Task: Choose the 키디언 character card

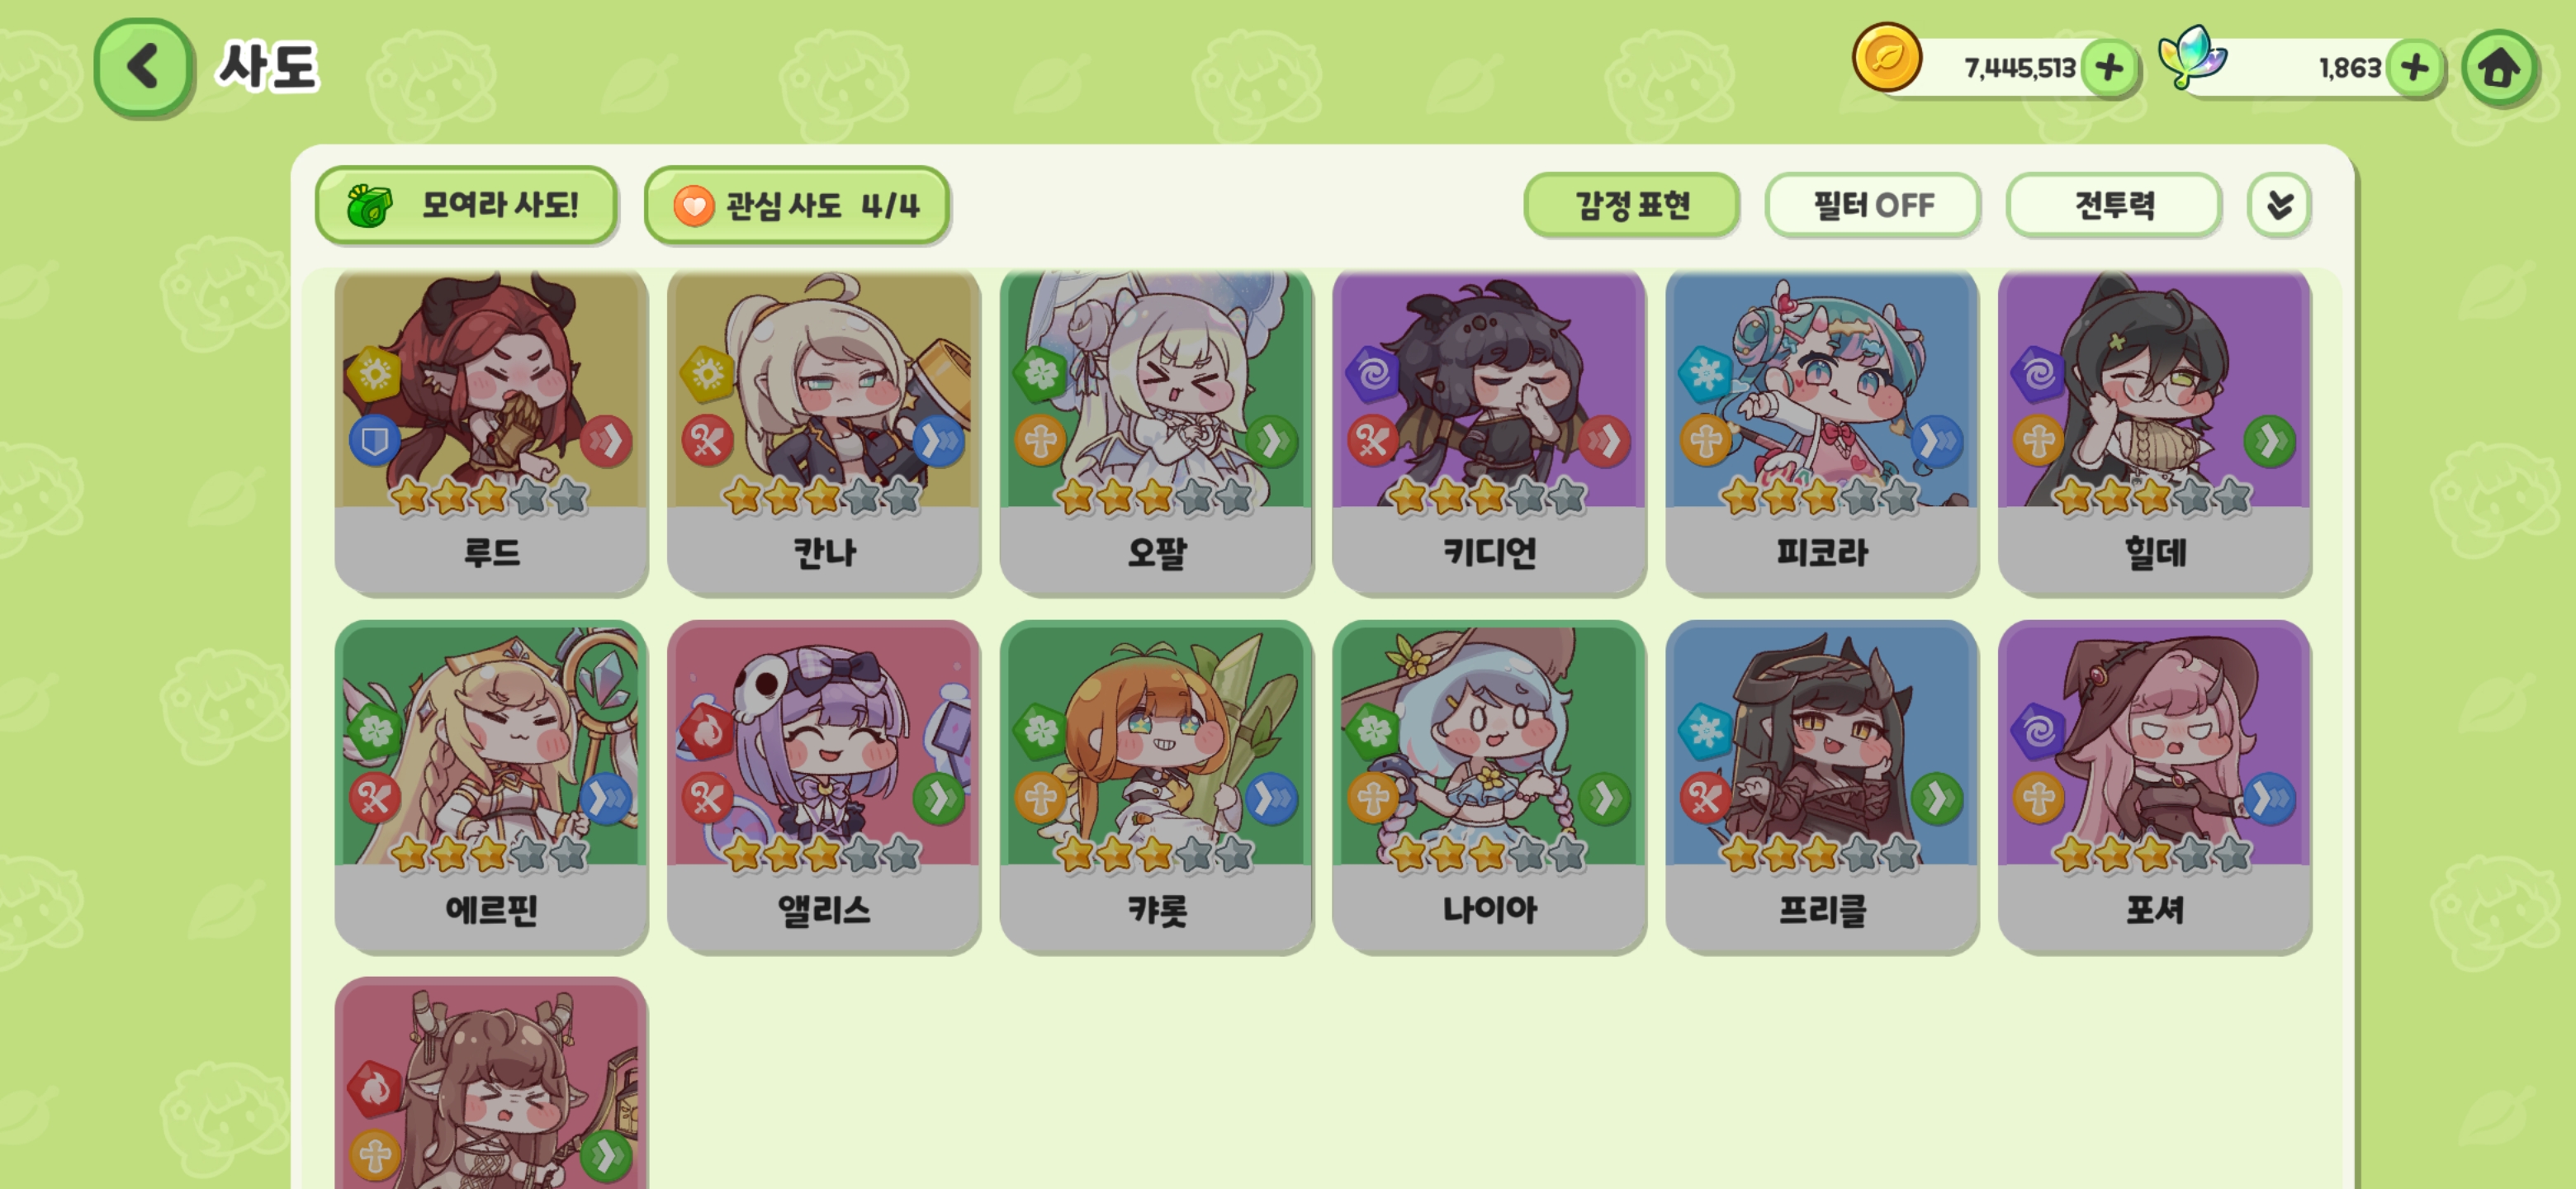Action: 1489,432
